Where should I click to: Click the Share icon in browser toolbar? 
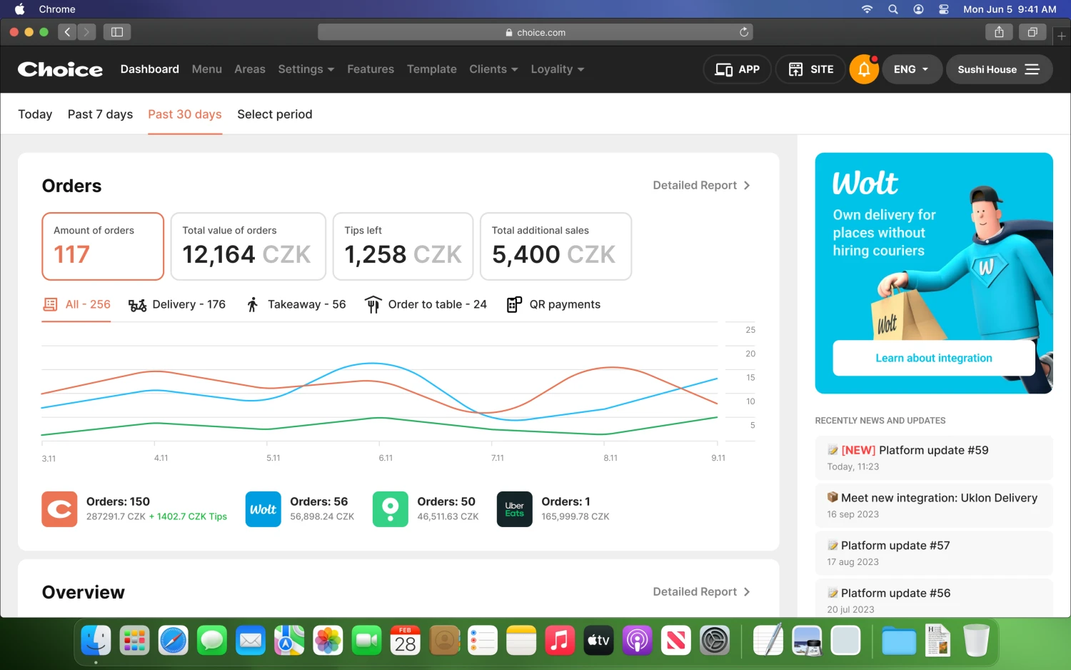[999, 32]
